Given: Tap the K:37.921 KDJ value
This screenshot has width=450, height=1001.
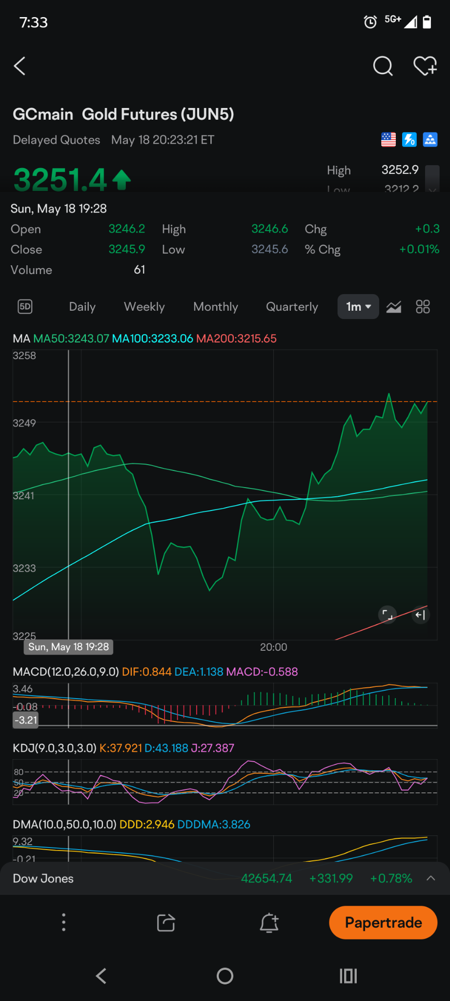Looking at the screenshot, I should pyautogui.click(x=121, y=748).
